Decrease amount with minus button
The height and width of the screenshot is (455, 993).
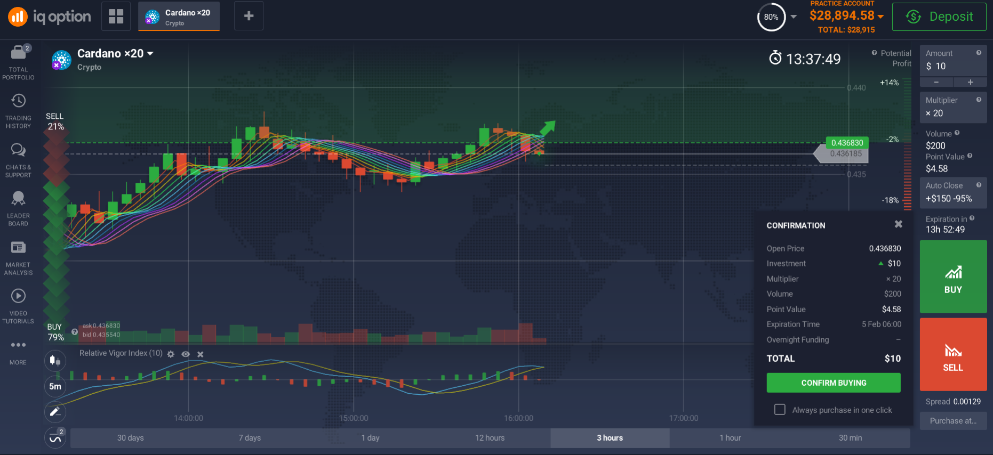click(936, 82)
